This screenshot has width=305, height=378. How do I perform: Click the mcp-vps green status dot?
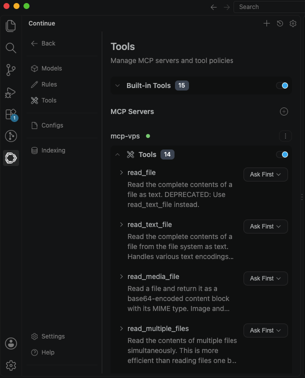click(148, 136)
